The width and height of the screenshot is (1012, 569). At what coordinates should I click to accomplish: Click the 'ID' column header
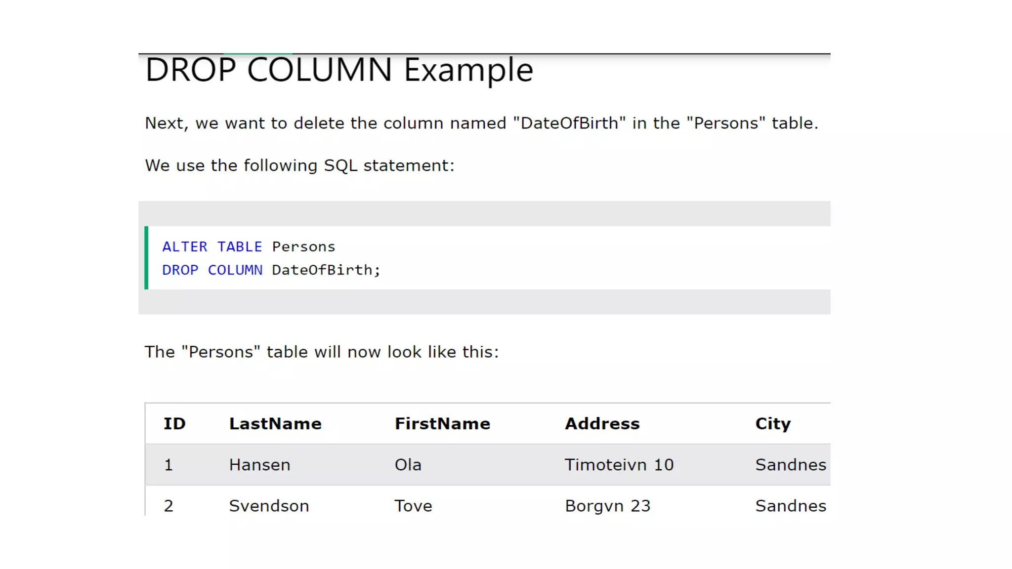point(174,423)
